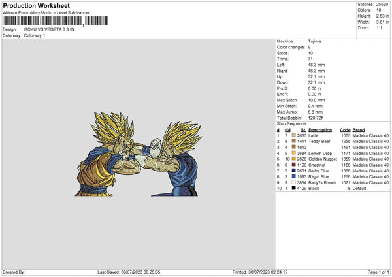This screenshot has width=392, height=277.
Task: Click the Max Jump value 6.8 mm
Action: 316,112
